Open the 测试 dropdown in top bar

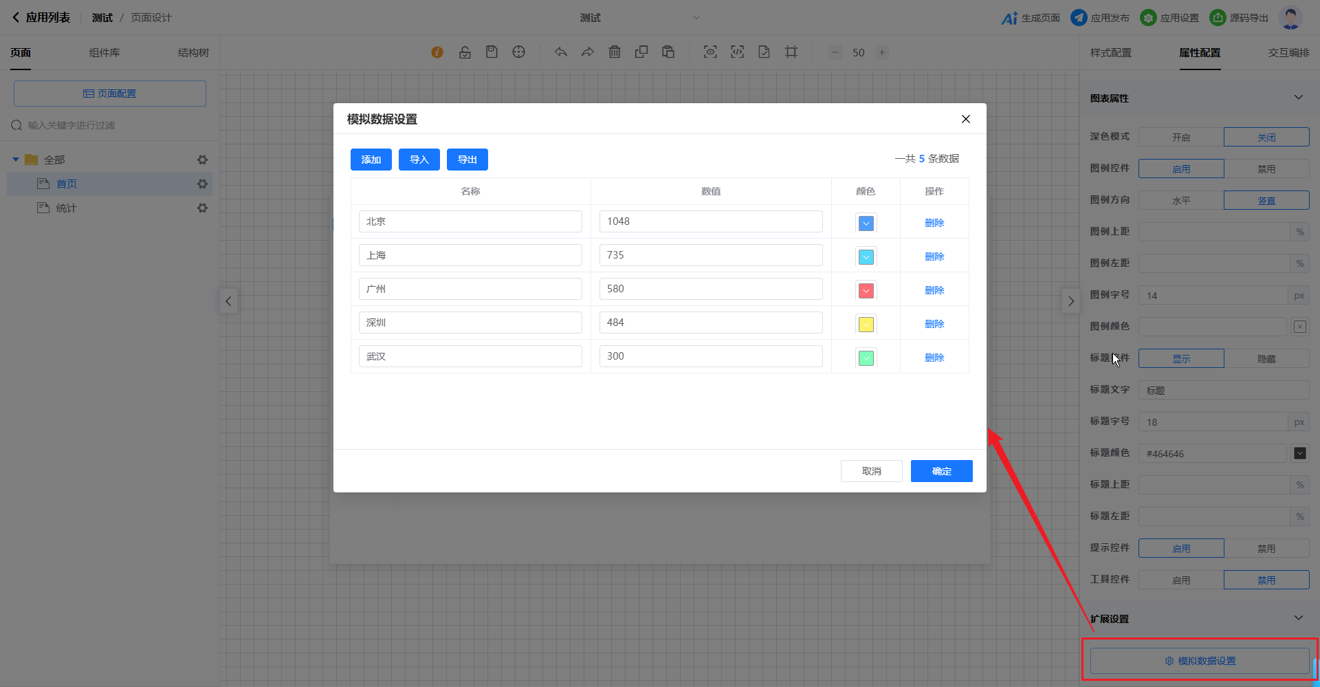(x=696, y=18)
